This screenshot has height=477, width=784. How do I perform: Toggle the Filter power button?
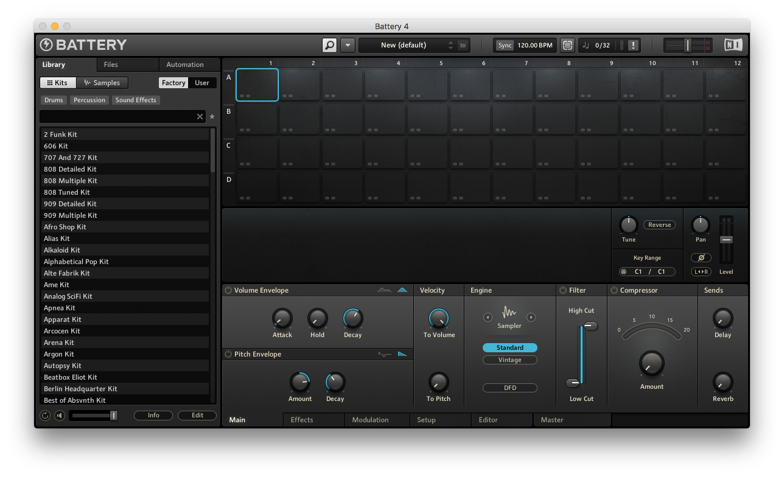coord(563,290)
